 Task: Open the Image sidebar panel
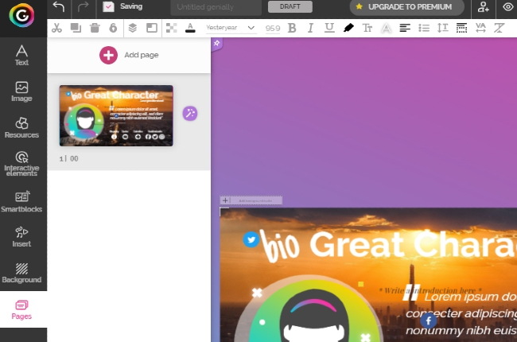(x=21, y=91)
